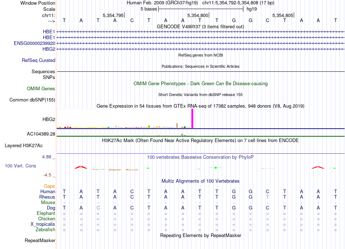345x249 pixels.
Task: Click the 'RefSeq genes from NCBI' track title
Action: [x=200, y=55]
